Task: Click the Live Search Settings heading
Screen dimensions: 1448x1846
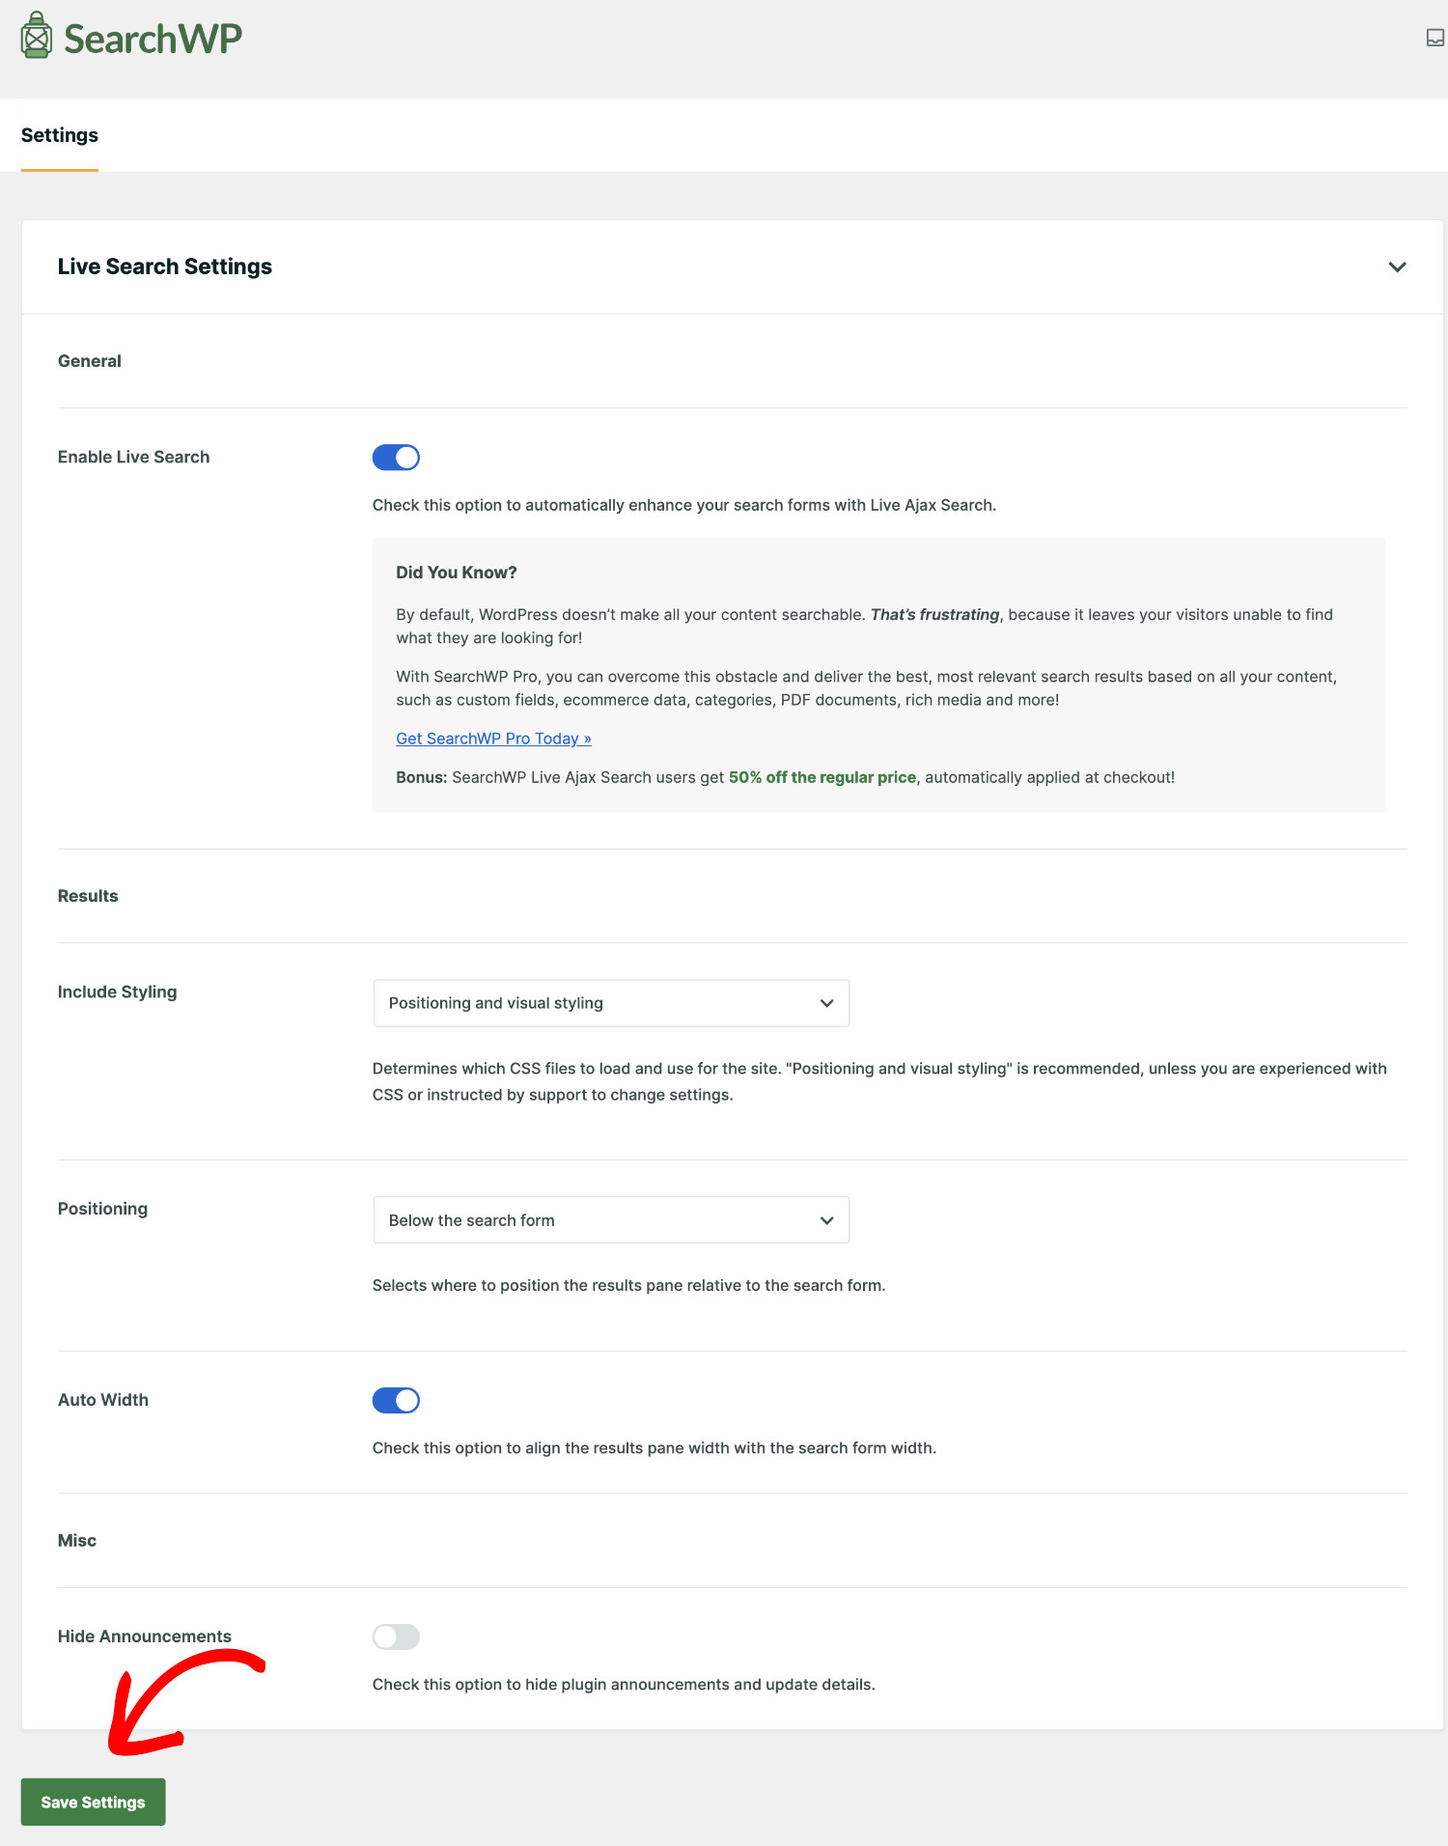Action: coord(165,266)
